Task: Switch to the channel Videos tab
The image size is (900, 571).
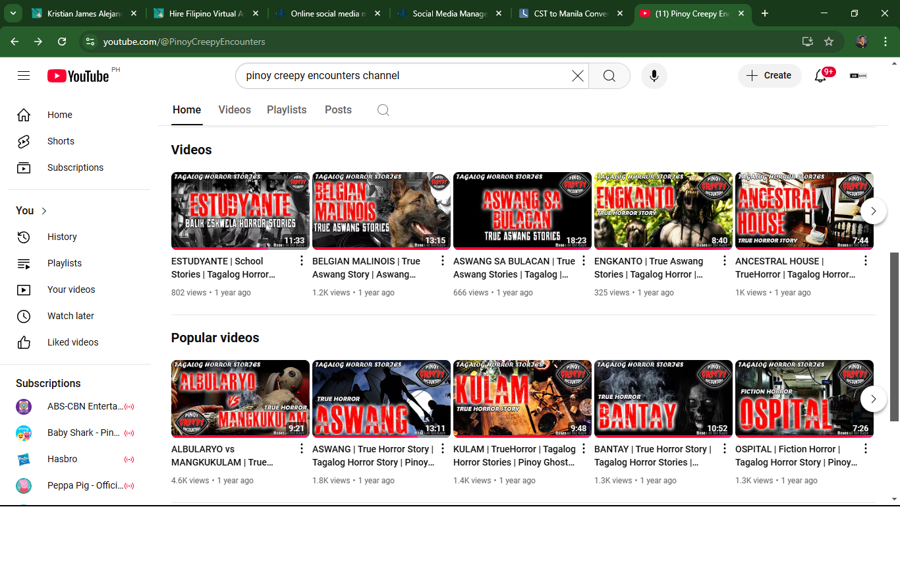Action: coord(235,110)
